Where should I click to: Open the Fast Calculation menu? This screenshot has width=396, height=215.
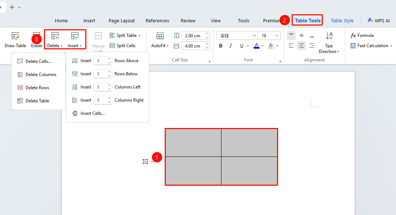(x=371, y=46)
